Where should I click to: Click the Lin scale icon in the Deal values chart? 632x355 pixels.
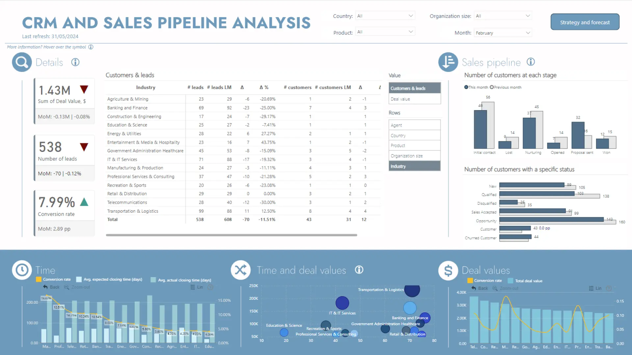(592, 288)
